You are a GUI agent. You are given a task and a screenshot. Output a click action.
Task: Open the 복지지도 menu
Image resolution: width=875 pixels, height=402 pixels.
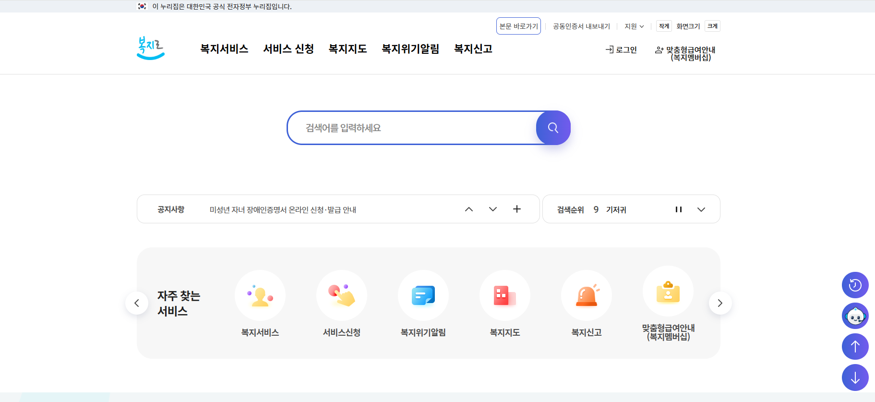pyautogui.click(x=348, y=49)
